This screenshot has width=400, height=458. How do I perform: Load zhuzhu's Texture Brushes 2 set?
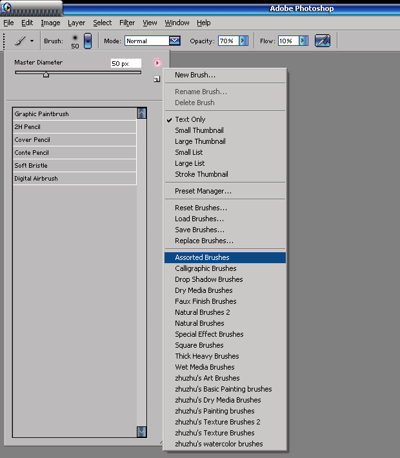point(225,422)
